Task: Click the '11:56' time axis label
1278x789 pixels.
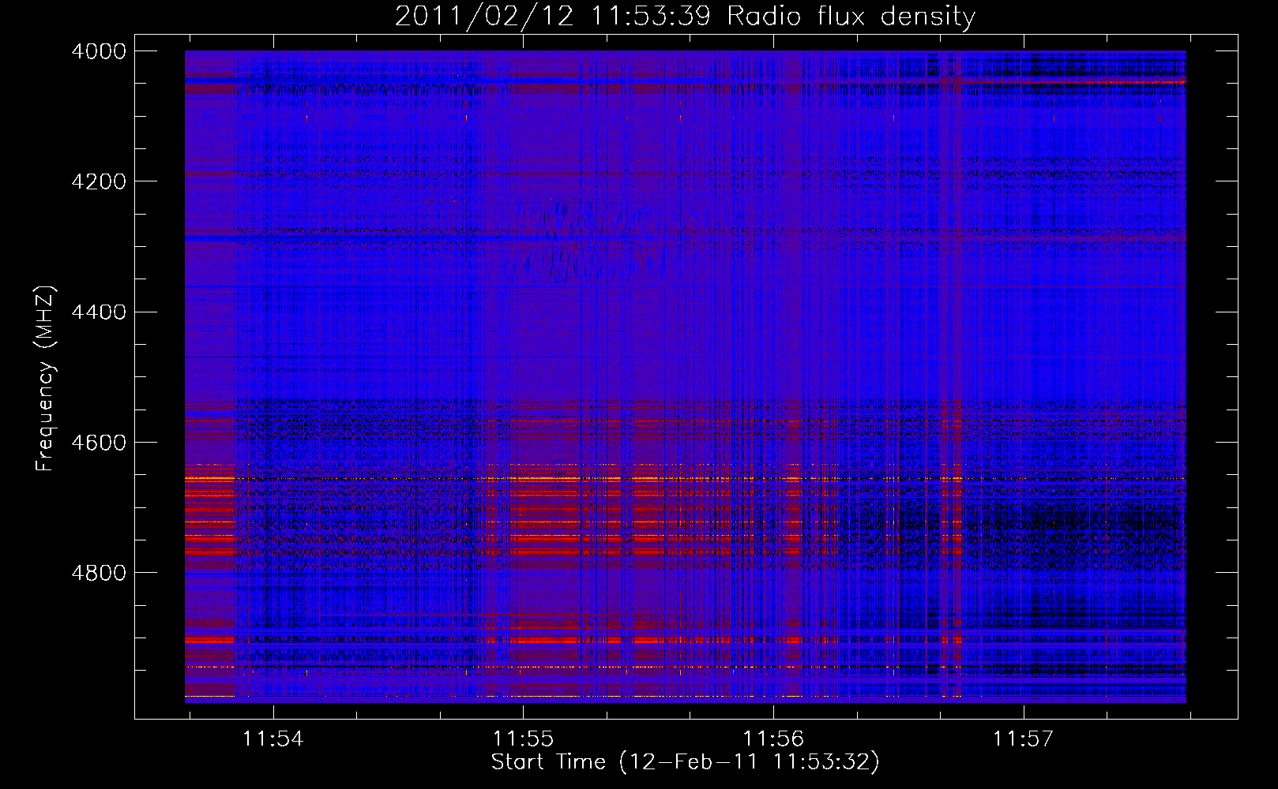Action: (773, 739)
